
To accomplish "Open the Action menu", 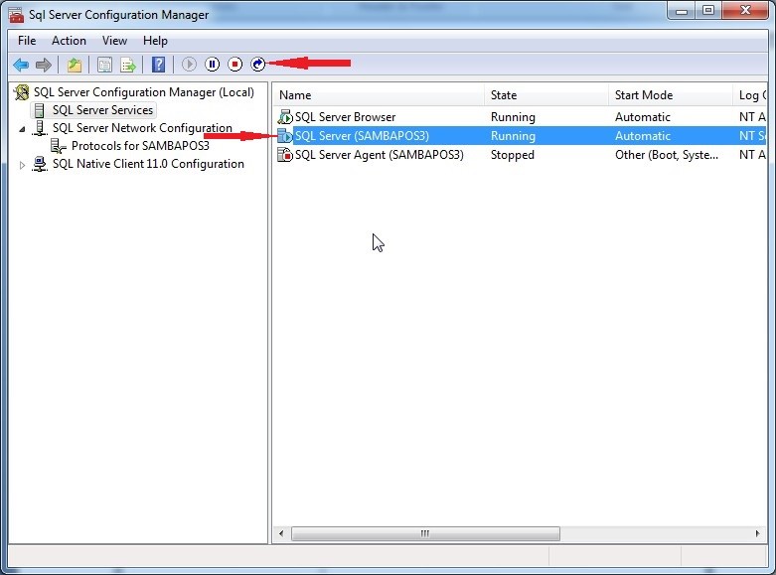I will coord(69,41).
